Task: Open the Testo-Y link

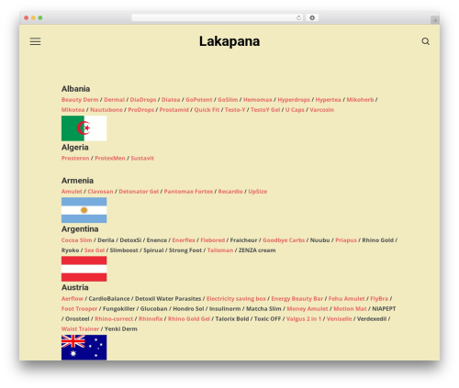Action: [x=235, y=110]
